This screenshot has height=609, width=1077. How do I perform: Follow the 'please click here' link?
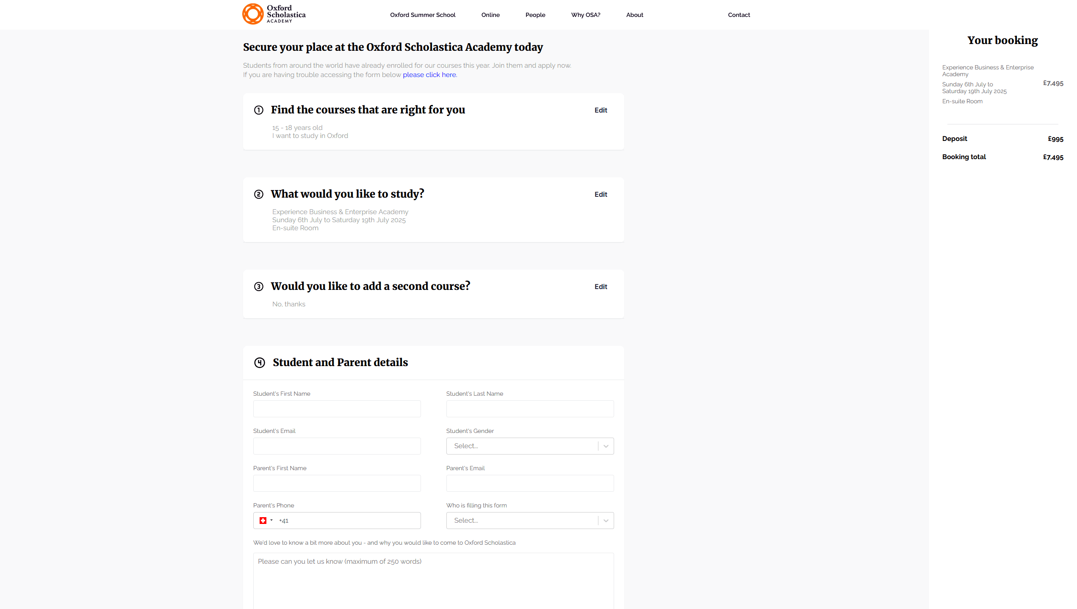point(429,75)
